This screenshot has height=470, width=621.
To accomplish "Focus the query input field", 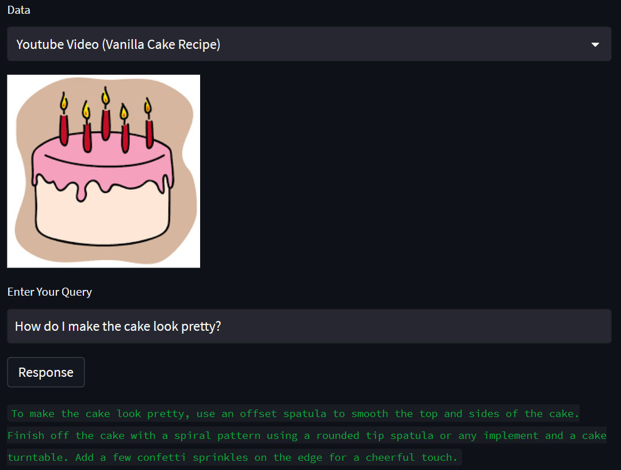I will [x=309, y=326].
